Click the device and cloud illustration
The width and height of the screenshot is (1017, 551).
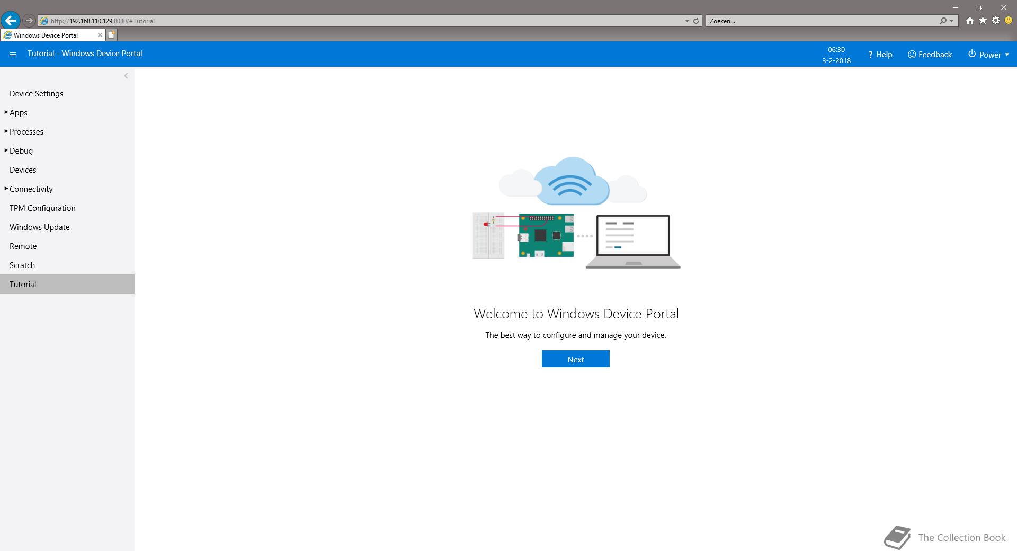pos(576,212)
